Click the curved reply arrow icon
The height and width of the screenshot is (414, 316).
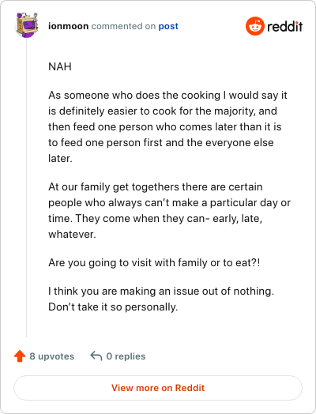96,356
